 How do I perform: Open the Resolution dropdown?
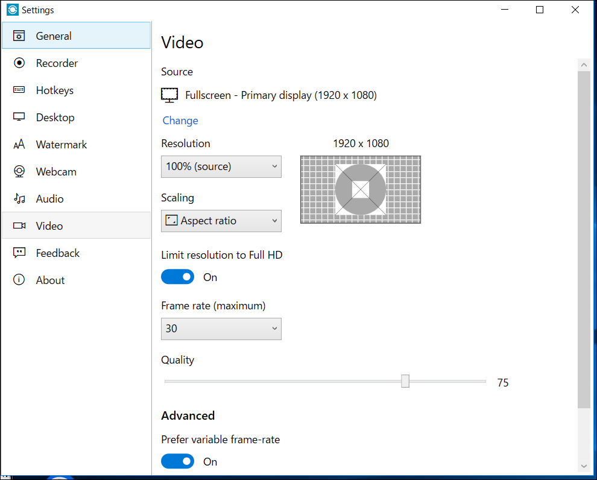click(221, 166)
